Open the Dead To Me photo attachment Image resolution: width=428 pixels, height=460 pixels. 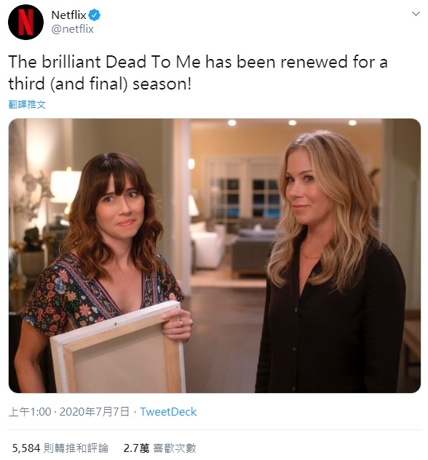tap(215, 255)
